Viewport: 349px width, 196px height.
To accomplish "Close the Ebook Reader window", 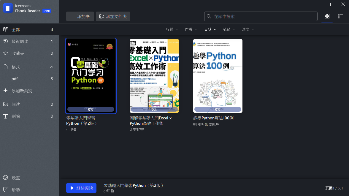I will point(343,4).
